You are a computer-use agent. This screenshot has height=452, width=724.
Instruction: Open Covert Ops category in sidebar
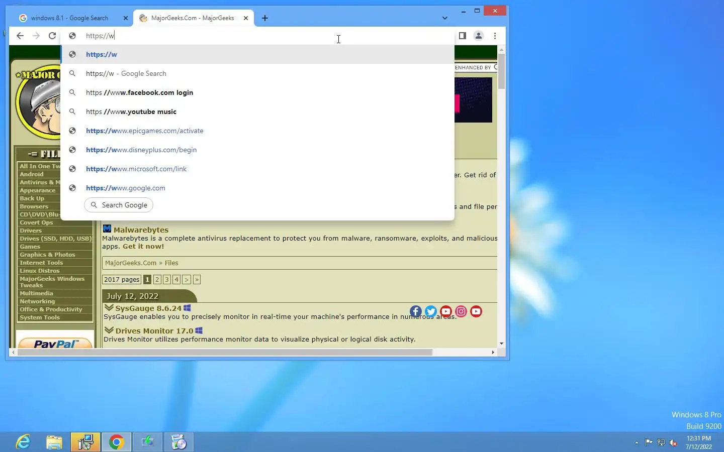[36, 222]
